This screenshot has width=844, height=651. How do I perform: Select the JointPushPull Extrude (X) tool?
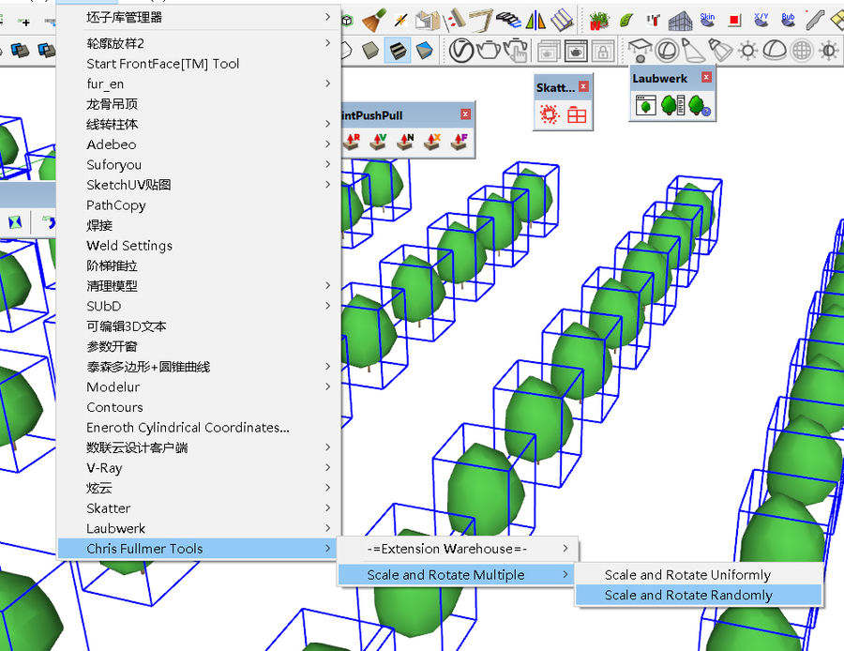pos(432,141)
